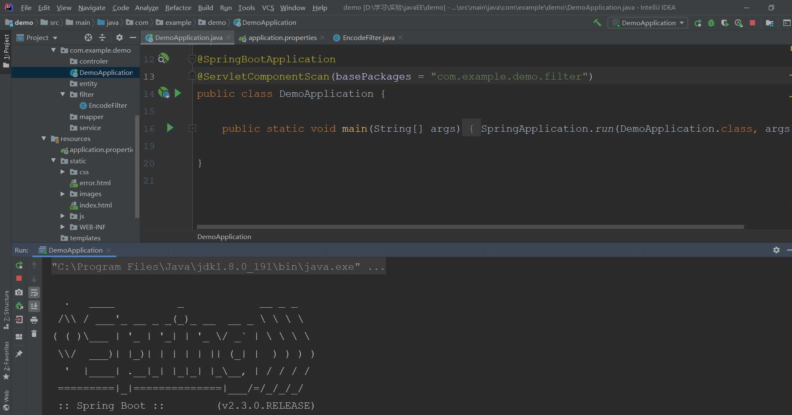Viewport: 792px width, 415px height.
Task: Toggle Scroll to End of console
Action: tap(34, 306)
